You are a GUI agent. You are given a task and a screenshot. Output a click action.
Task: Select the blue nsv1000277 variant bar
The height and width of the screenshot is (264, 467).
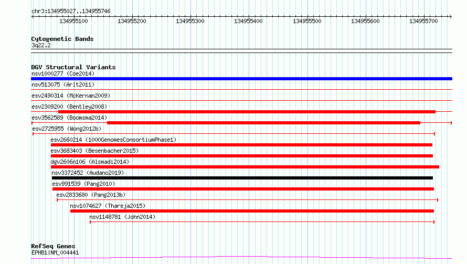point(241,79)
